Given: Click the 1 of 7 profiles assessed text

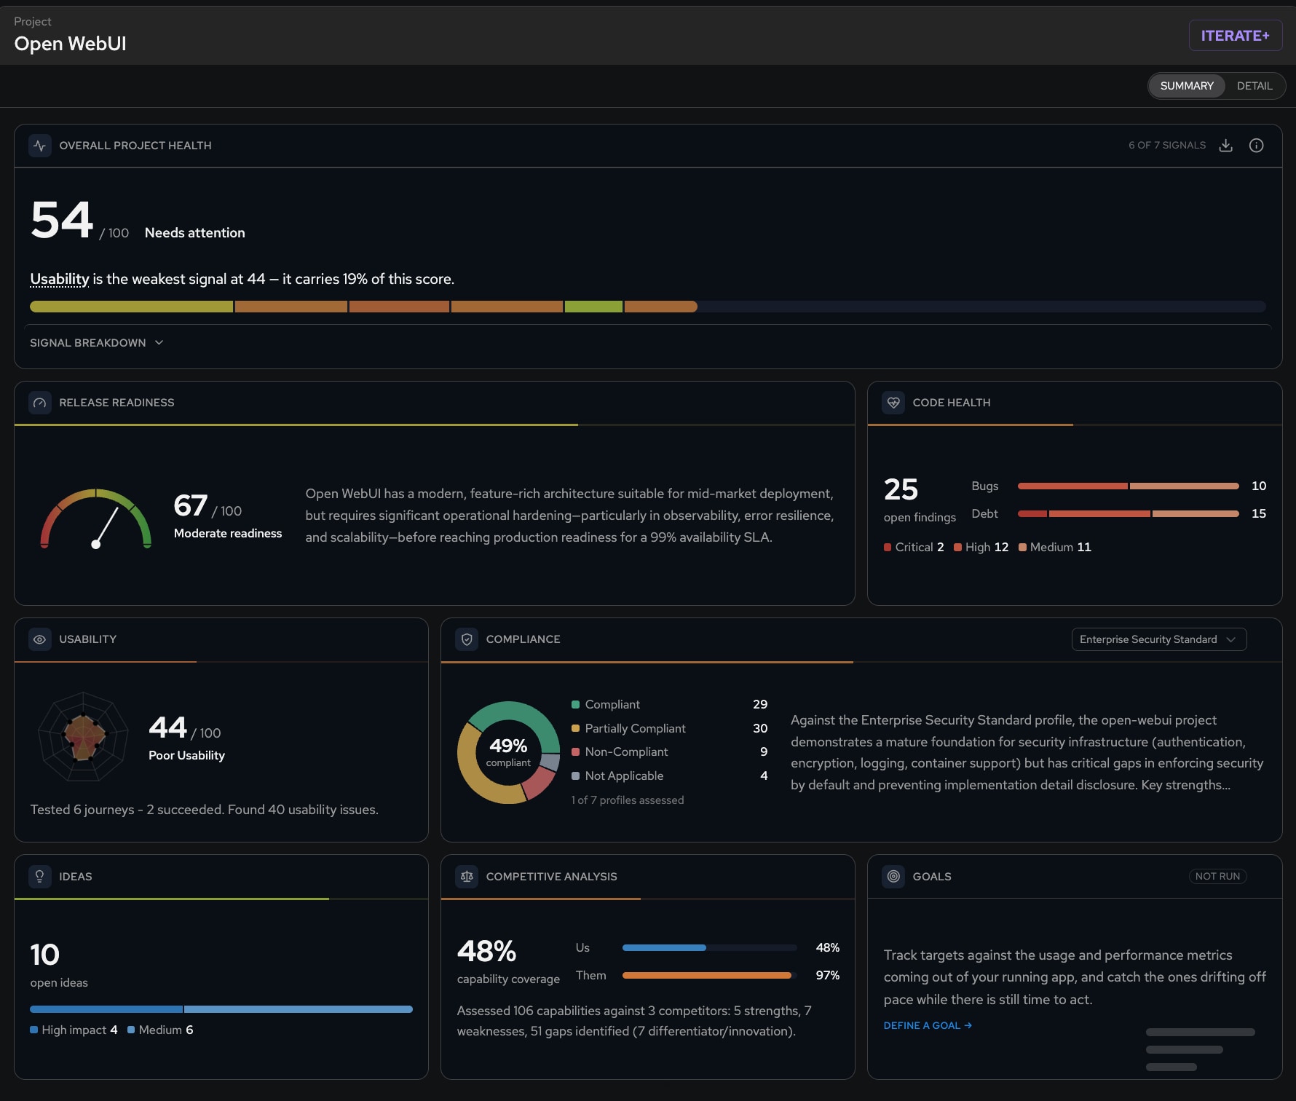Looking at the screenshot, I should 628,800.
